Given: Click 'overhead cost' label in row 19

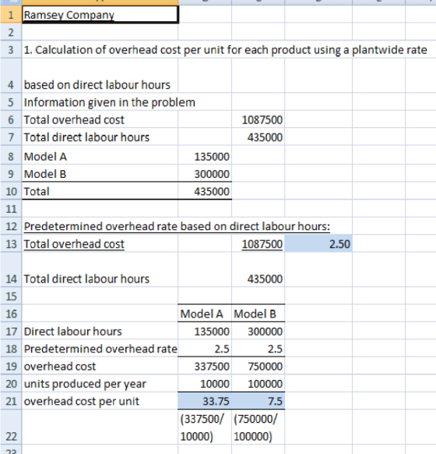Looking at the screenshot, I should [x=60, y=367].
